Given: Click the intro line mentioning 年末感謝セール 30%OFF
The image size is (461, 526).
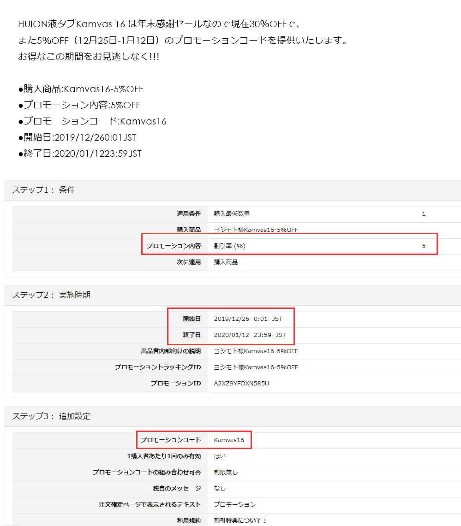Looking at the screenshot, I should 159,24.
